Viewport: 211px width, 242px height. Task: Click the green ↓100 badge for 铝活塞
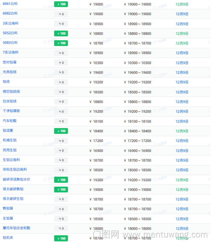coord(61,131)
